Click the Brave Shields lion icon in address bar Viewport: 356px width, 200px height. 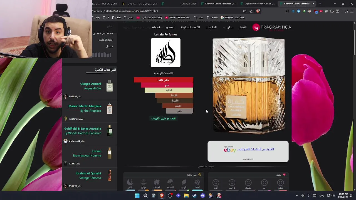[x=258, y=11]
